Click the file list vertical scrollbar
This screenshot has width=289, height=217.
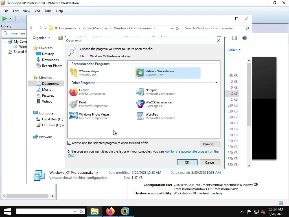click(x=249, y=94)
